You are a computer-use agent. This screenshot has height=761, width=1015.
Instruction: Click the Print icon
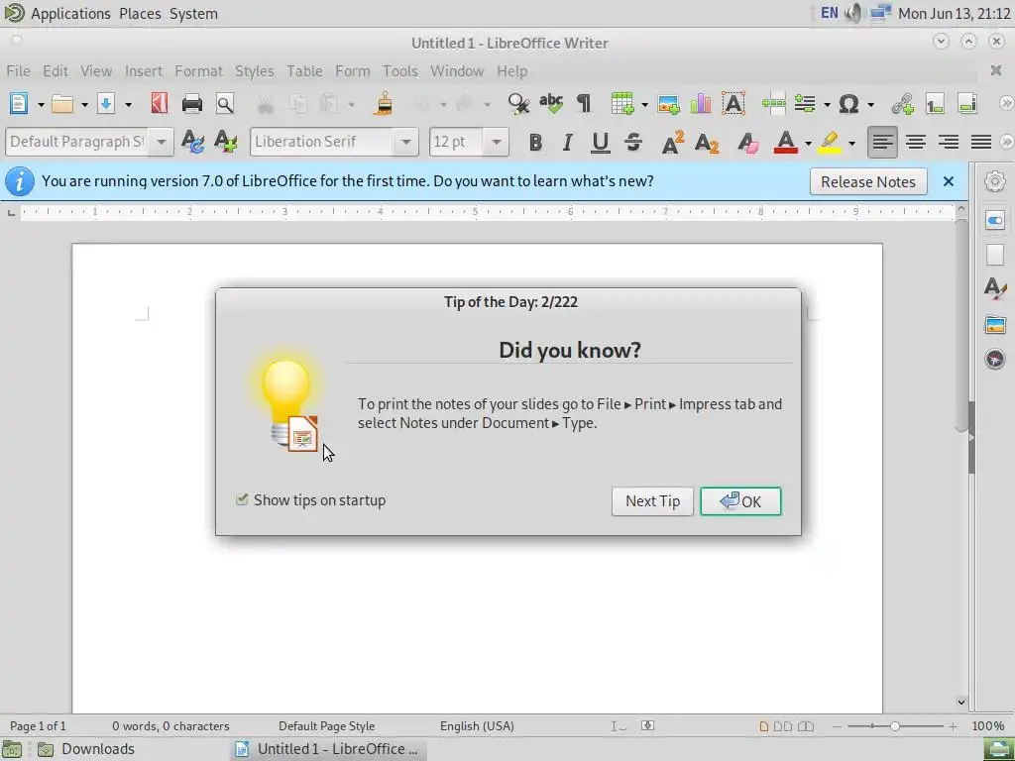point(192,103)
